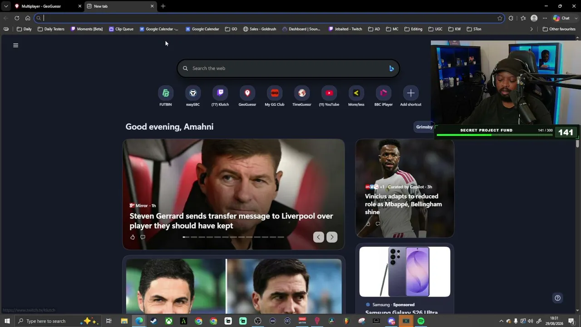Viewport: 581px width, 327px height.
Task: Go to the next carousel story
Action: [332, 237]
